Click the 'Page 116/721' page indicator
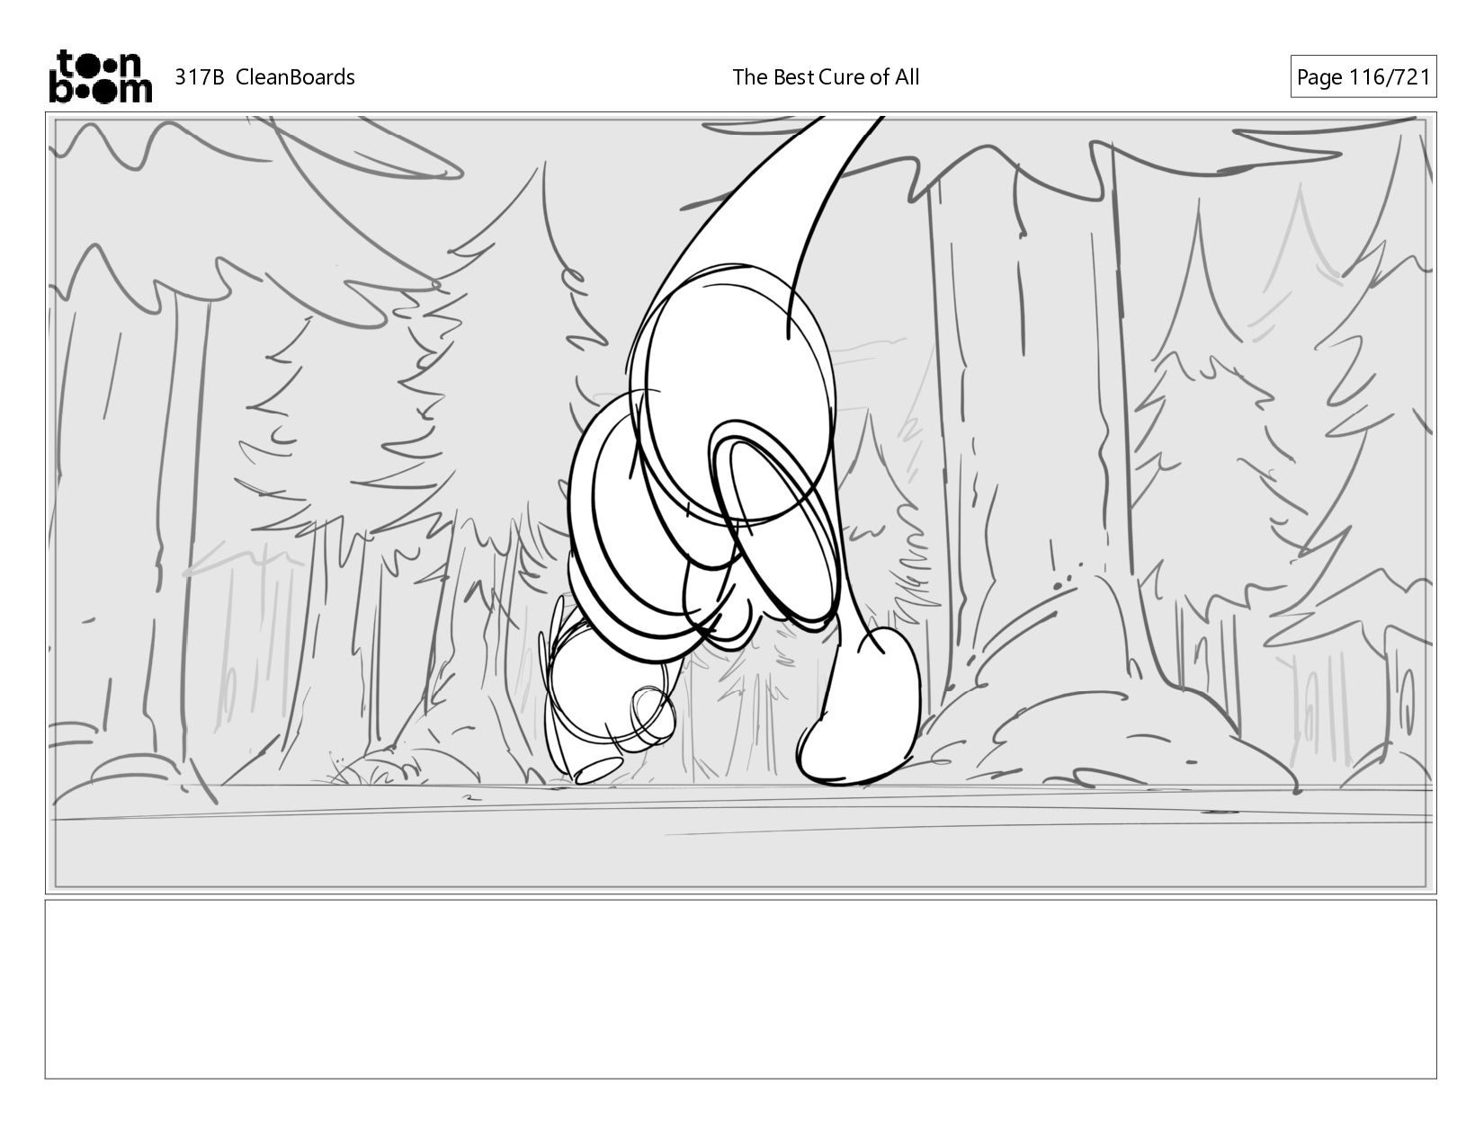The image size is (1484, 1146). (x=1363, y=77)
